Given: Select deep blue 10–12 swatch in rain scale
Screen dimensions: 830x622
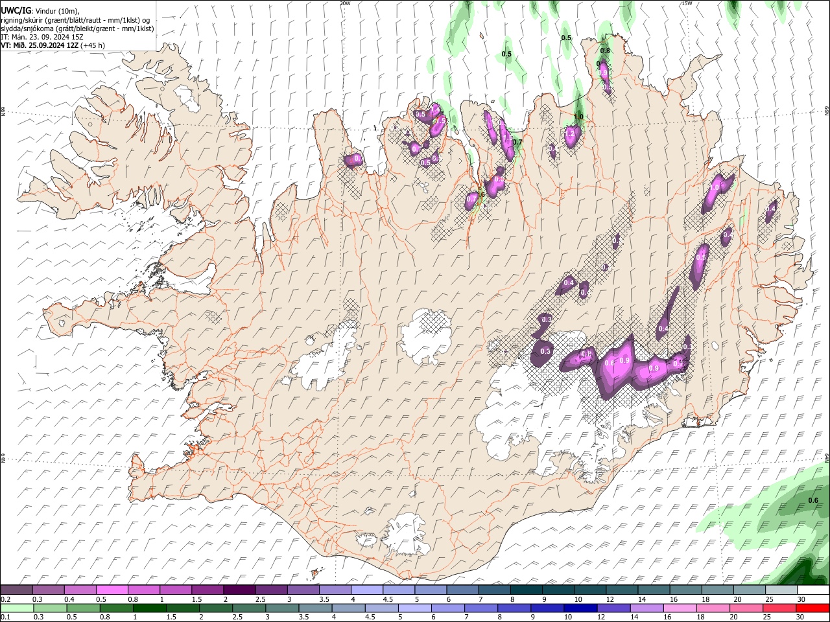Looking at the screenshot, I should 582,608.
